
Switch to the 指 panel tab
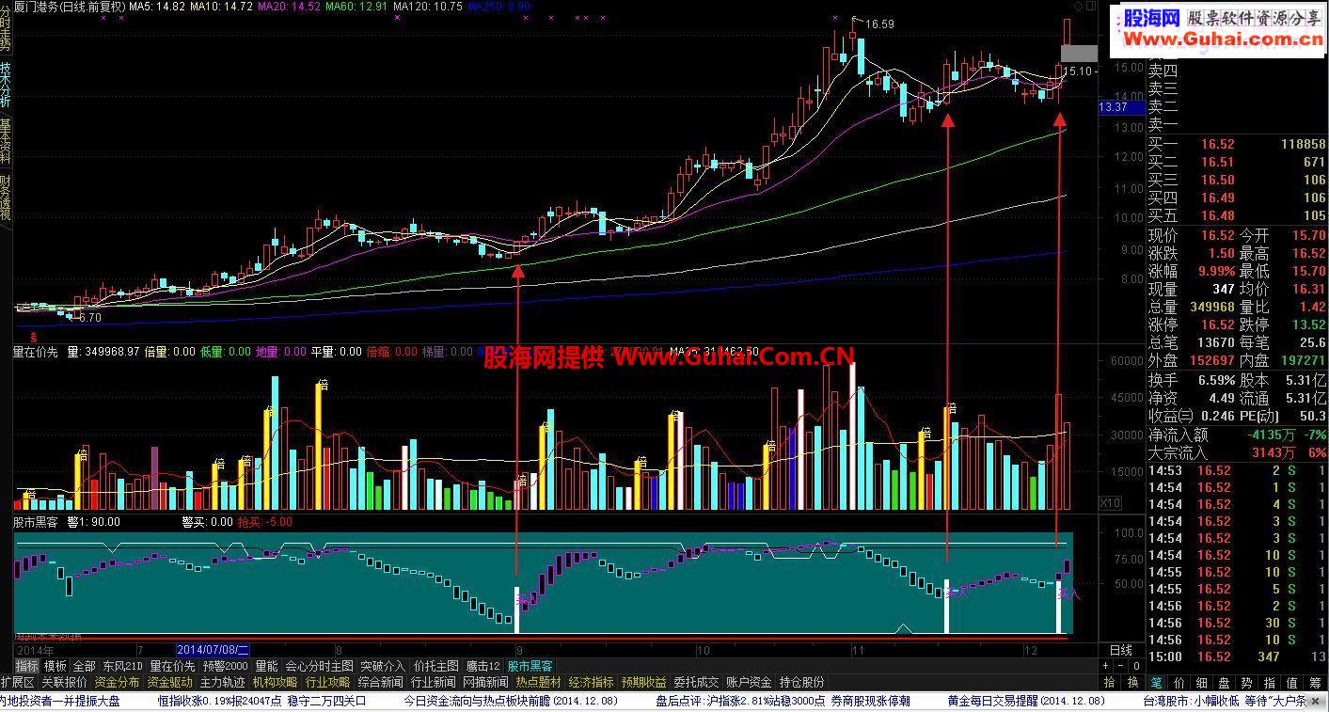[x=1270, y=682]
